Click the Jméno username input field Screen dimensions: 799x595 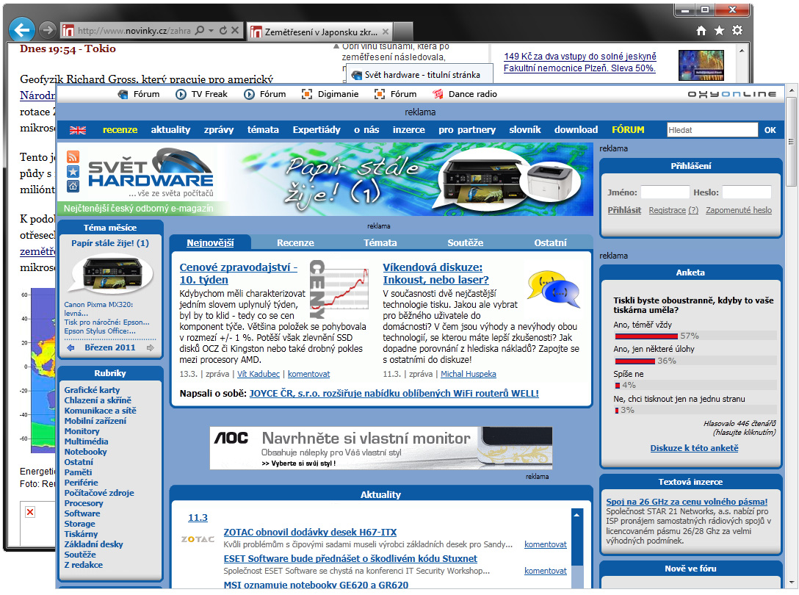pyautogui.click(x=665, y=192)
